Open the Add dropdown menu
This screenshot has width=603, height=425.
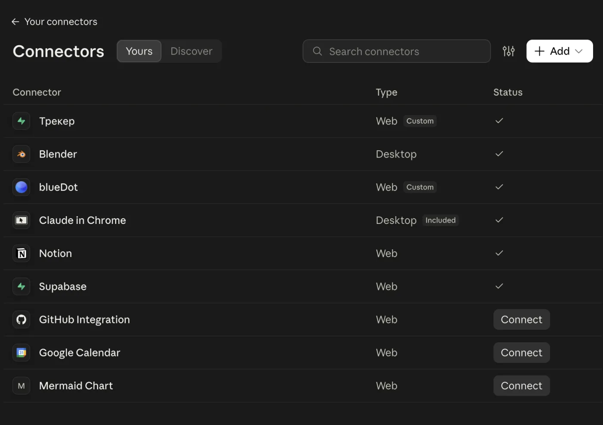click(559, 51)
